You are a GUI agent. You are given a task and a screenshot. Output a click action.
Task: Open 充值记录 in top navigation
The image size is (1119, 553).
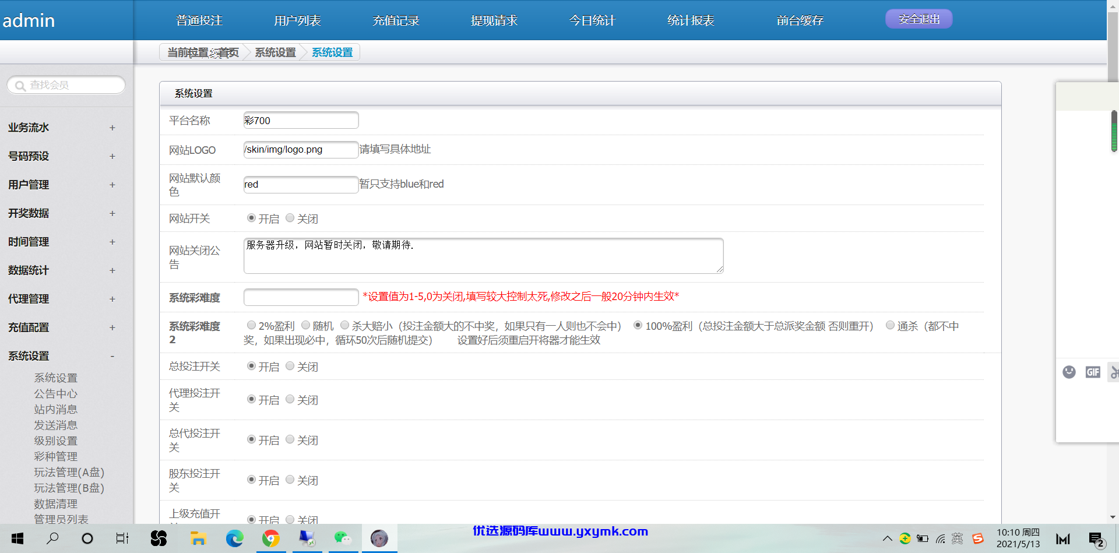pos(396,20)
